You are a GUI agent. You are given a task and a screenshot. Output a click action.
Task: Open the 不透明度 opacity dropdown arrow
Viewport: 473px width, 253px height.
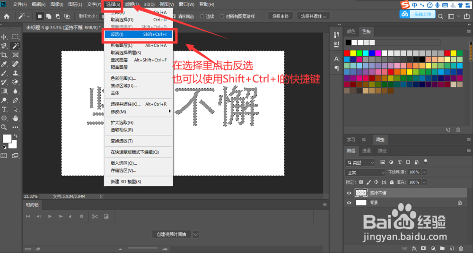424,172
